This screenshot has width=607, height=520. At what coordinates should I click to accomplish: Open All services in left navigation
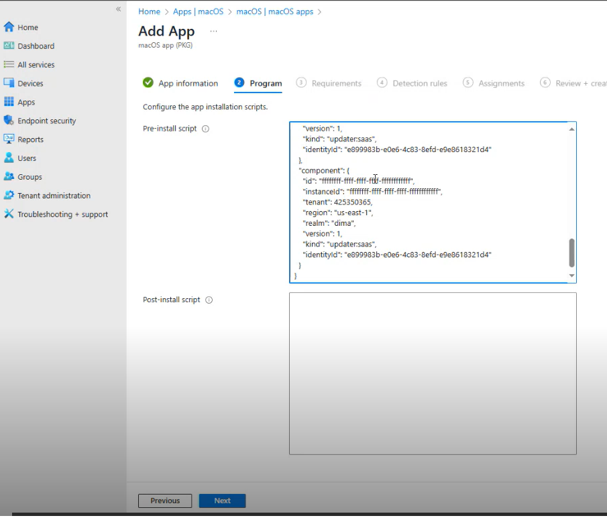click(x=36, y=64)
